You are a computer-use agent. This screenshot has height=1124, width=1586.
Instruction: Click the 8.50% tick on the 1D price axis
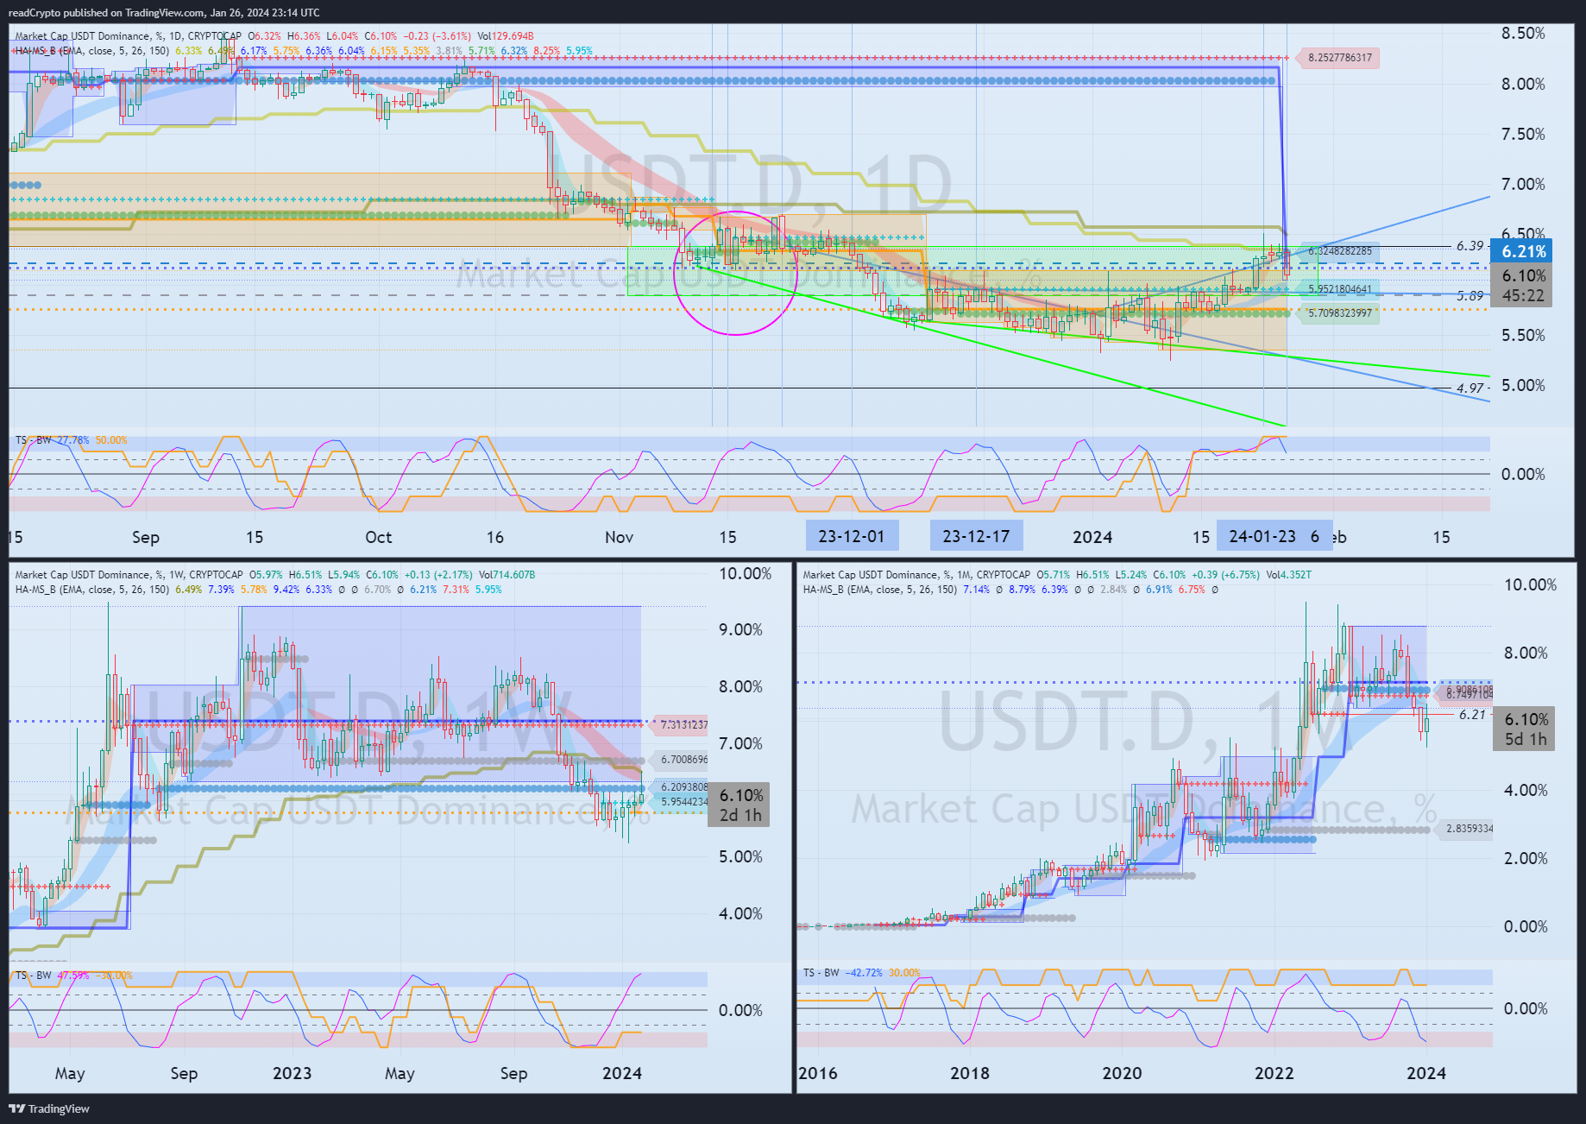[1523, 34]
